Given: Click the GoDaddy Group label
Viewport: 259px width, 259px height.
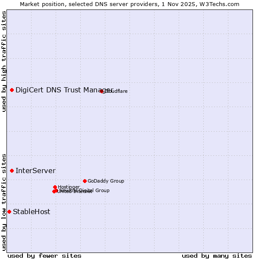Looking at the screenshot, I should coord(106,181).
